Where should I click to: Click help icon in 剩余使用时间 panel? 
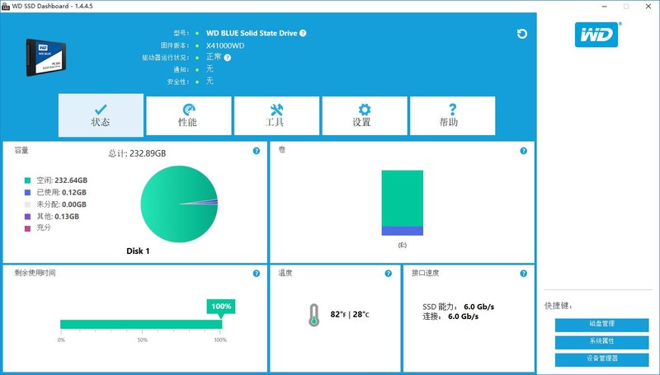click(x=257, y=273)
